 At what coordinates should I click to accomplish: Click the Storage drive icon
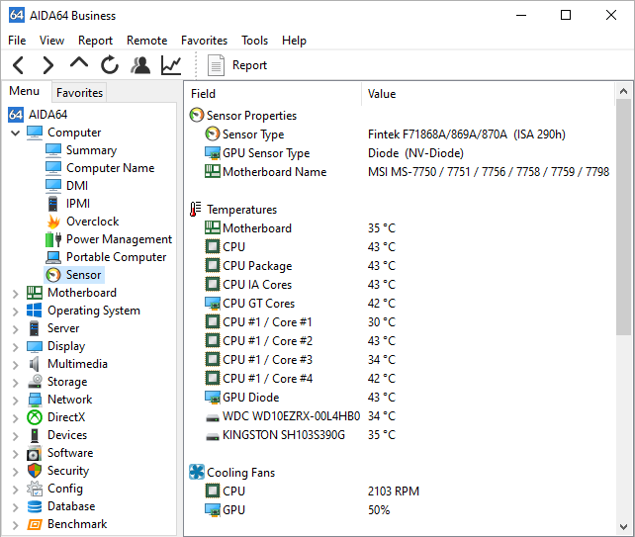coord(35,382)
